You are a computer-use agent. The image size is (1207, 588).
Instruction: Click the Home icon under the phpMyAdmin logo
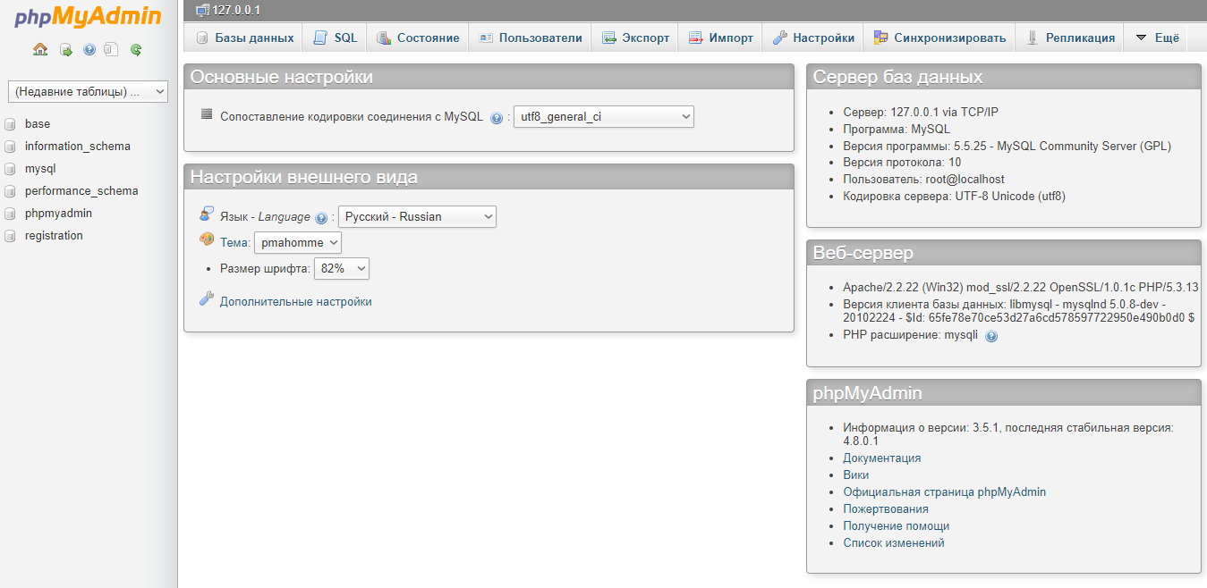click(x=40, y=50)
